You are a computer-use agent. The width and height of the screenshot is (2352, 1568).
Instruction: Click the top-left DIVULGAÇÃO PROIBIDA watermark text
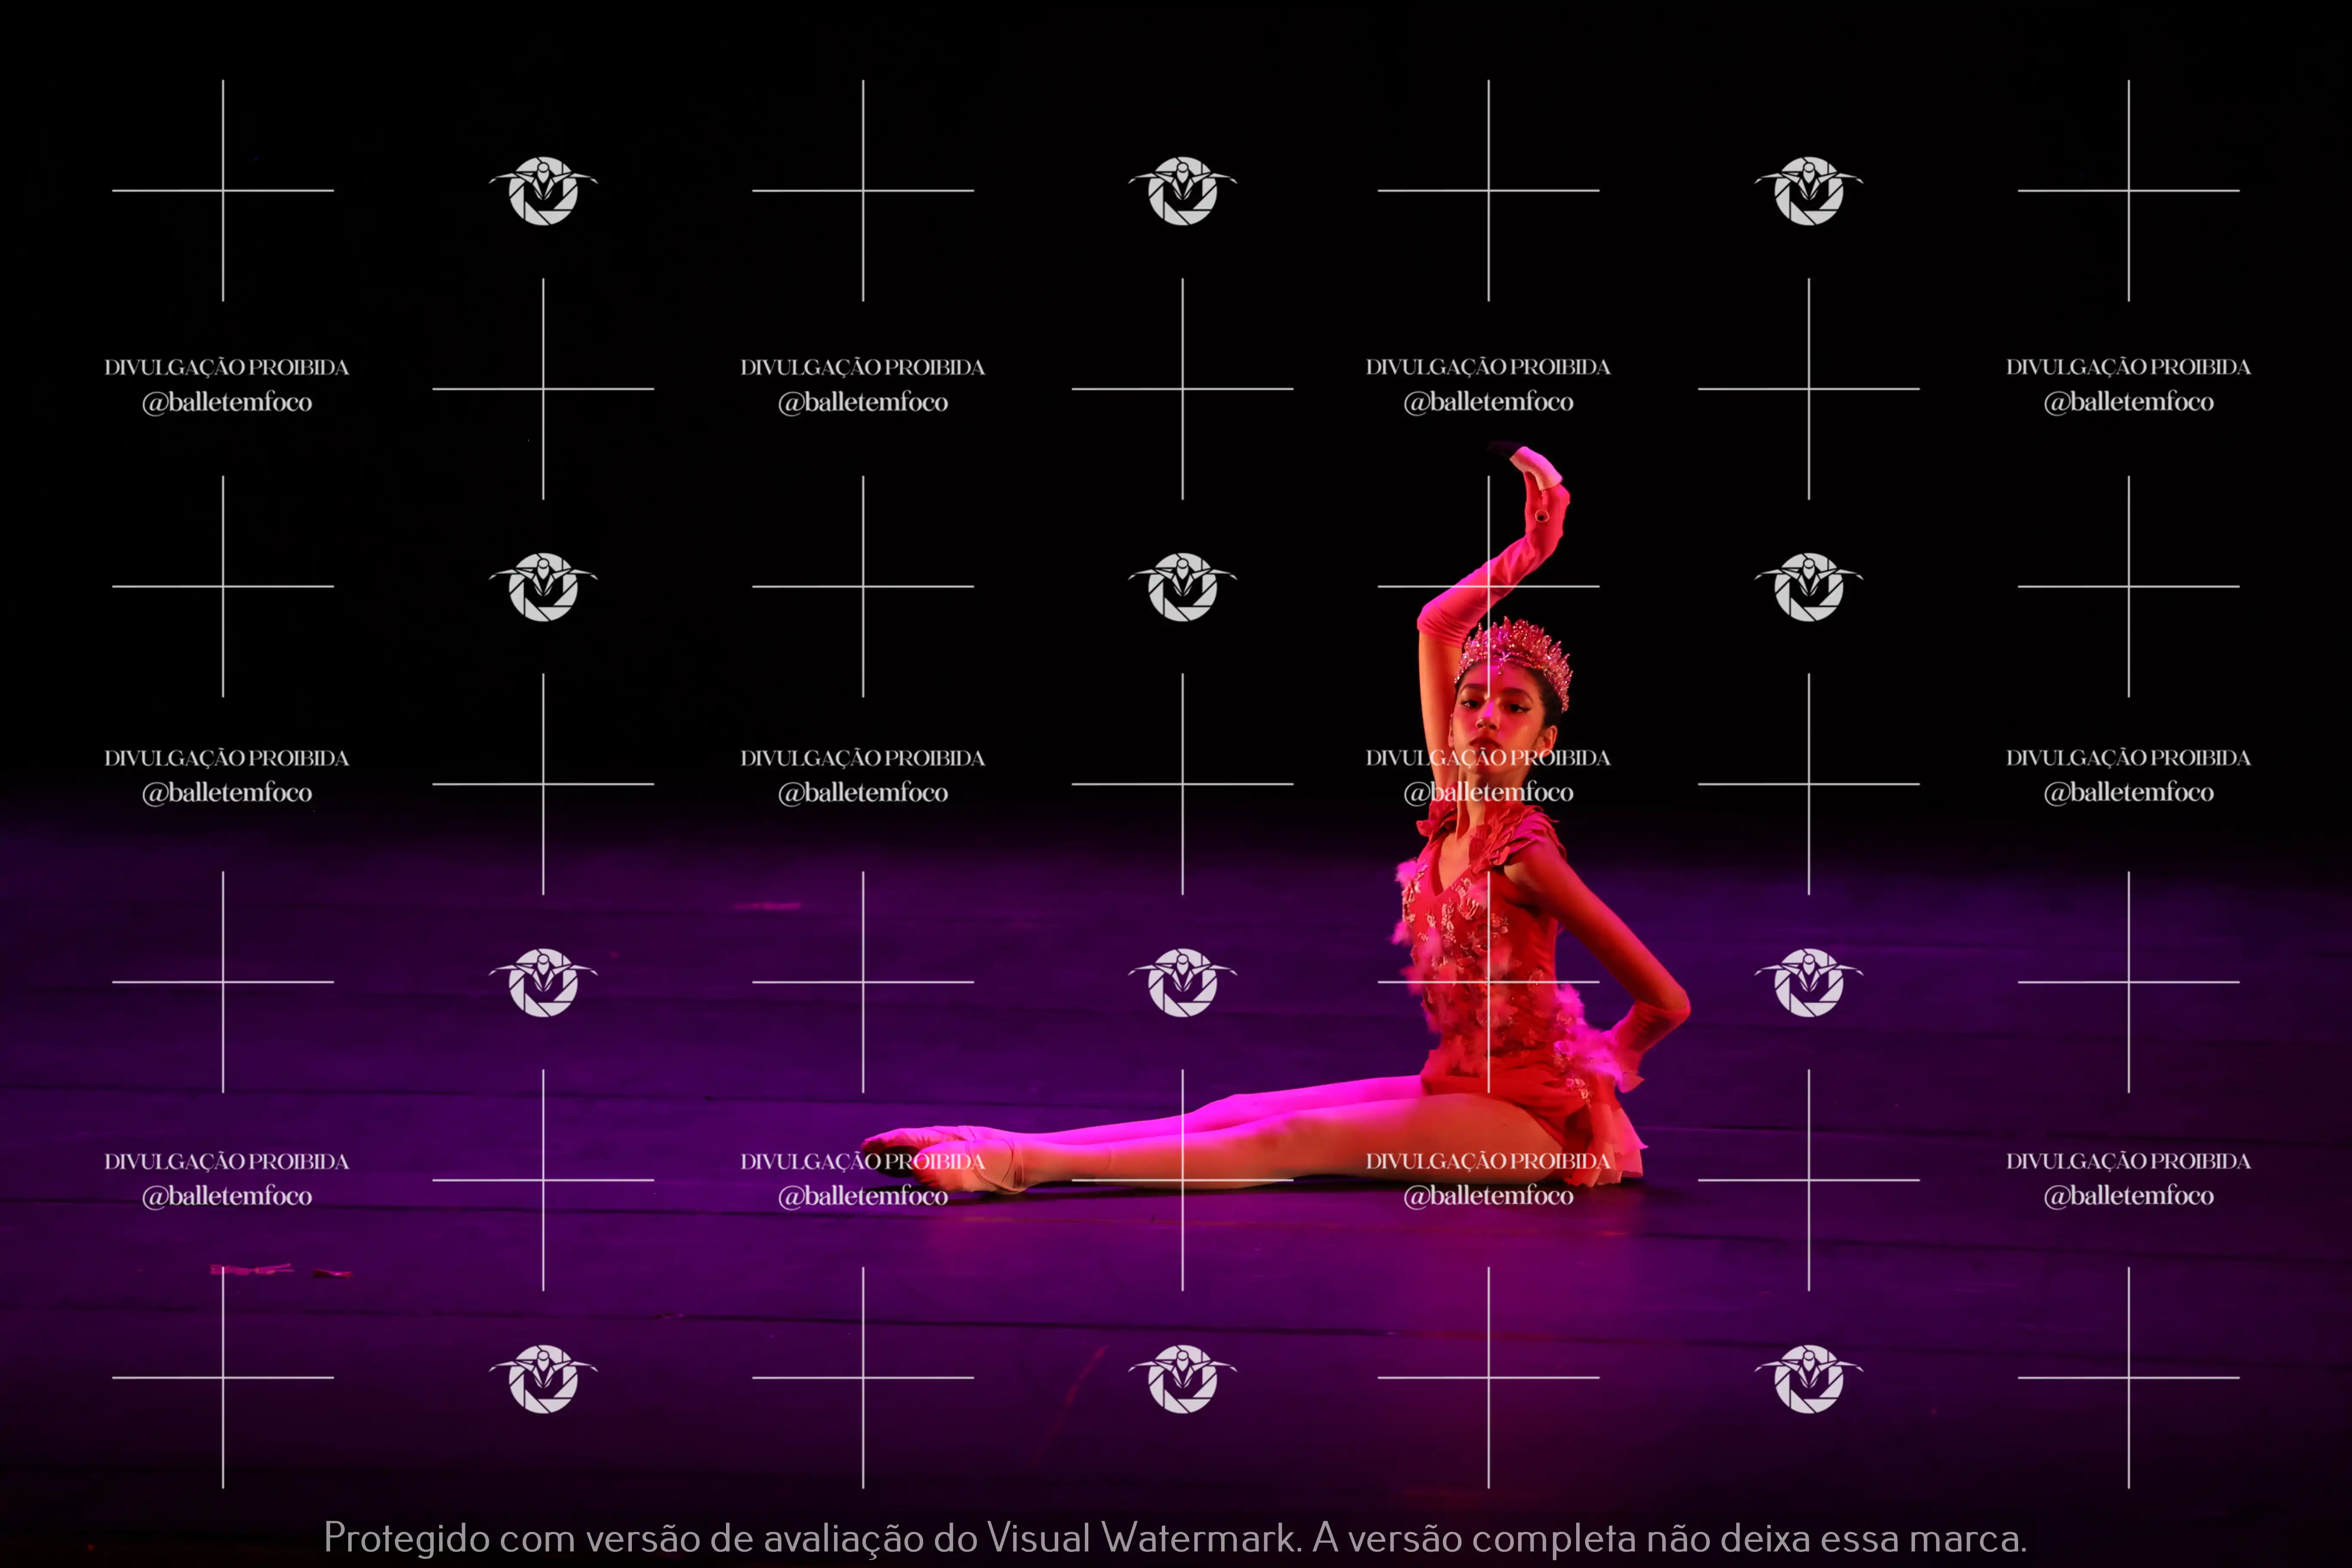tap(226, 367)
